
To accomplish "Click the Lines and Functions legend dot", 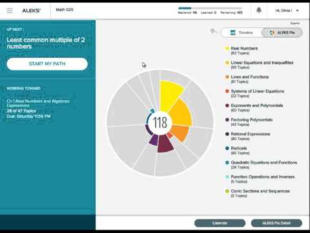I will coord(227,77).
